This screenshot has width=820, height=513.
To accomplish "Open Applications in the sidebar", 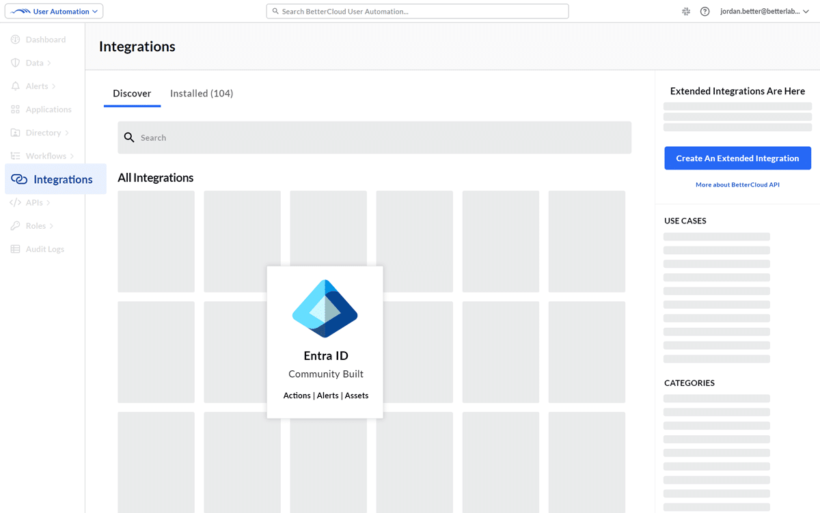I will 49,109.
